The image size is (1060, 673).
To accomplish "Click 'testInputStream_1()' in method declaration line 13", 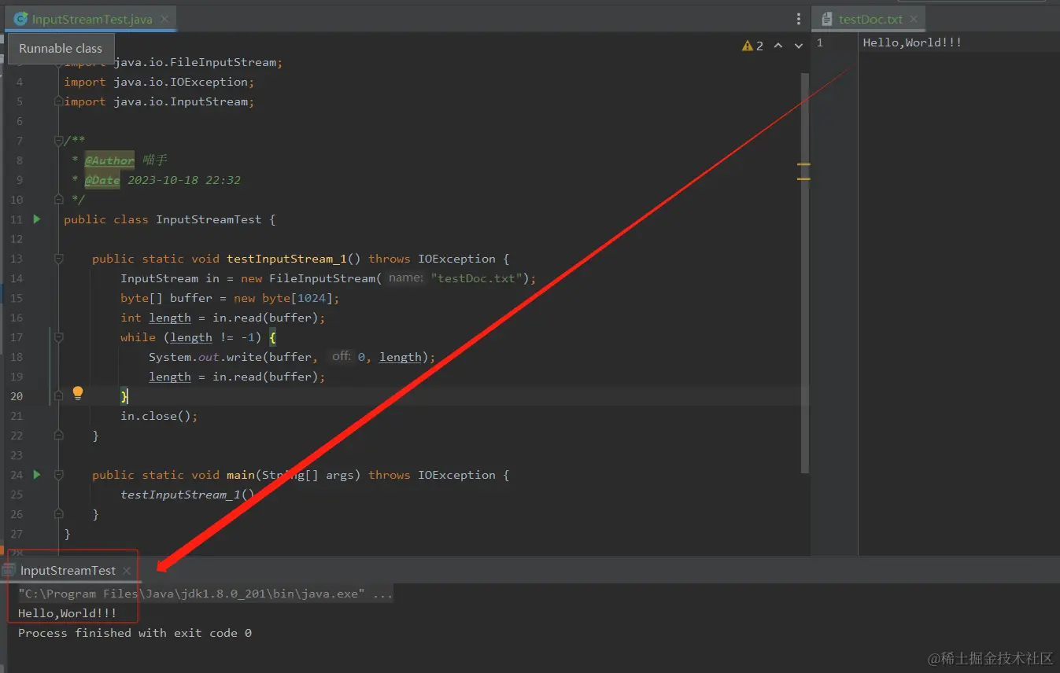I will 294,259.
